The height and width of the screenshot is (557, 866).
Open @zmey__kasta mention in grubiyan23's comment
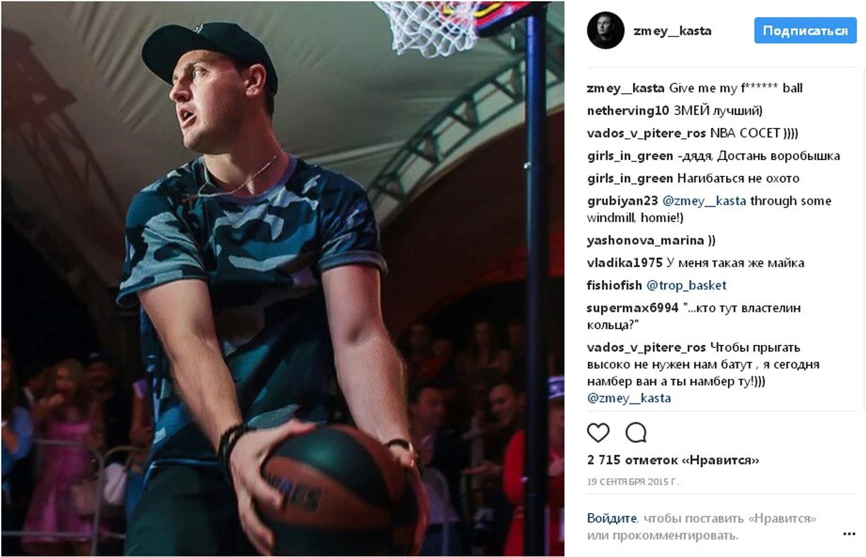[x=704, y=201]
